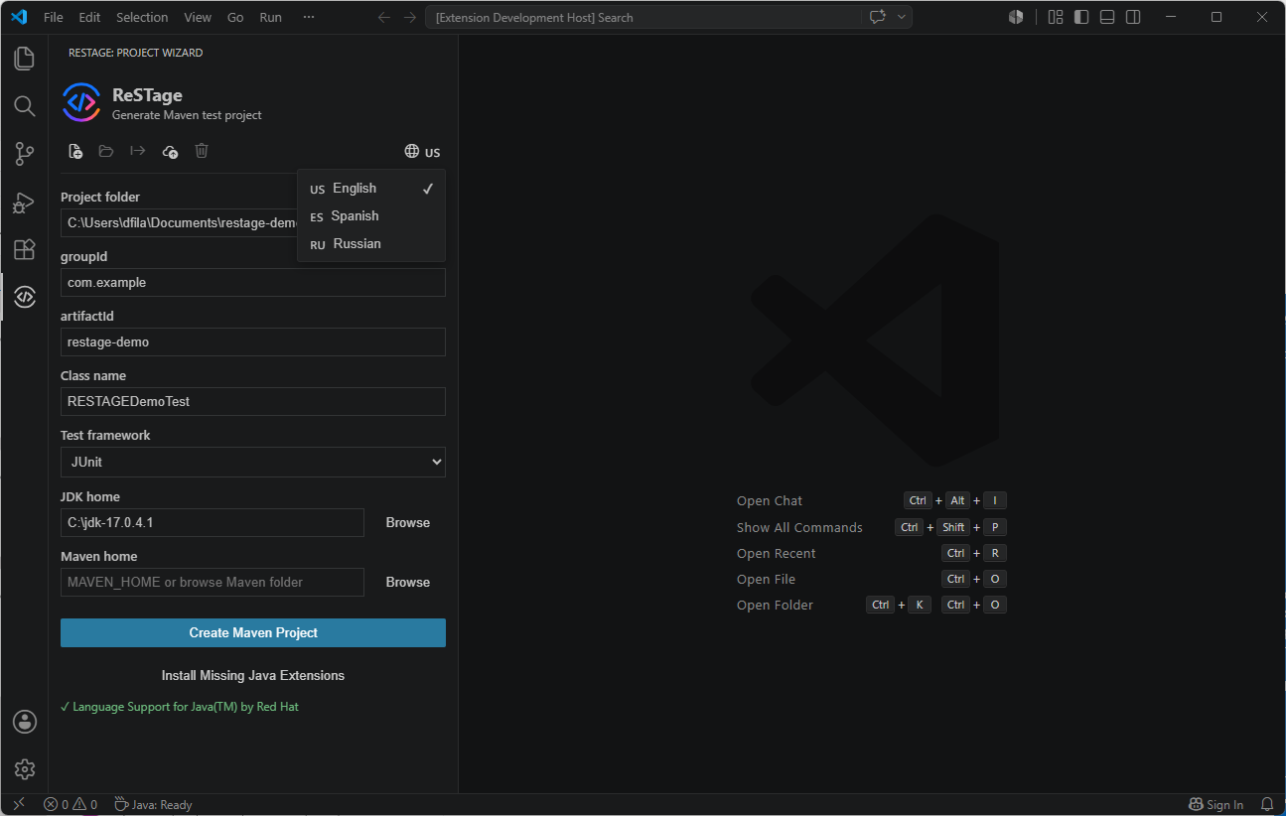This screenshot has height=816, width=1286.
Task: Click the 'Open File' text
Action: click(x=766, y=579)
